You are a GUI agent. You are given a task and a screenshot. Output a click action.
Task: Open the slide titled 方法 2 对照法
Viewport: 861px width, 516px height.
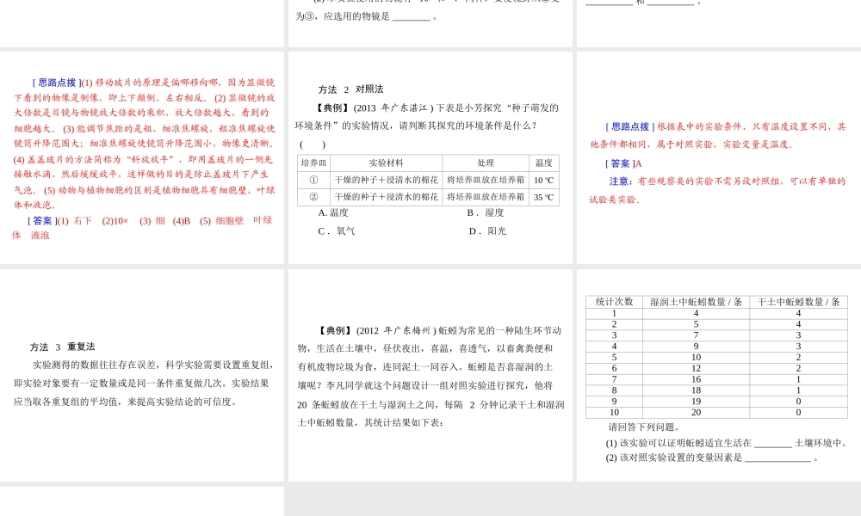pyautogui.click(x=430, y=158)
